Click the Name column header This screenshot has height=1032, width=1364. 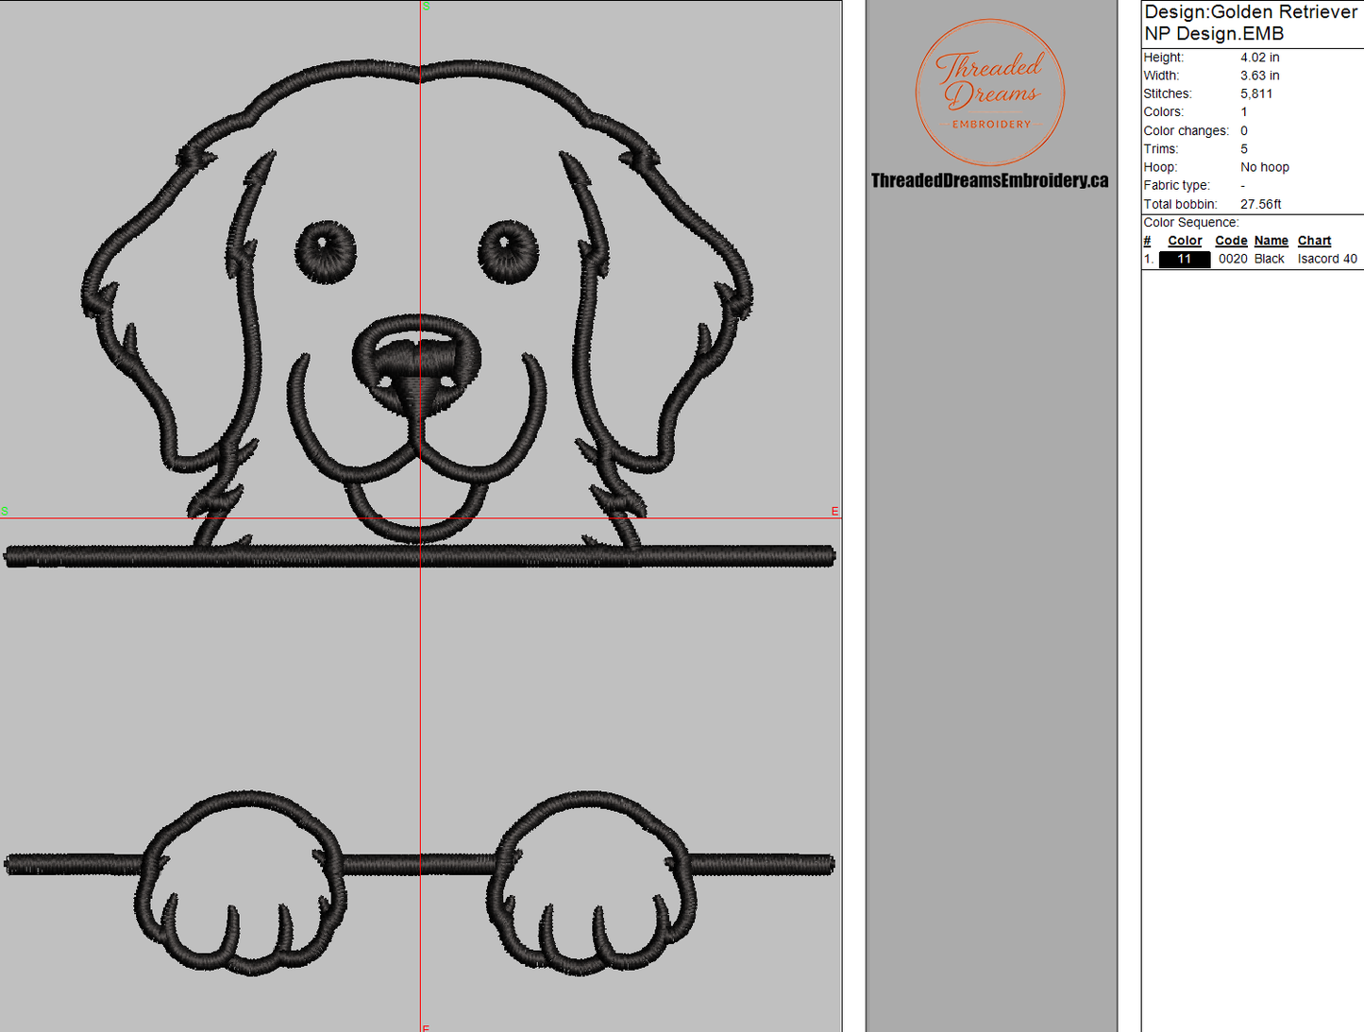click(x=1271, y=241)
